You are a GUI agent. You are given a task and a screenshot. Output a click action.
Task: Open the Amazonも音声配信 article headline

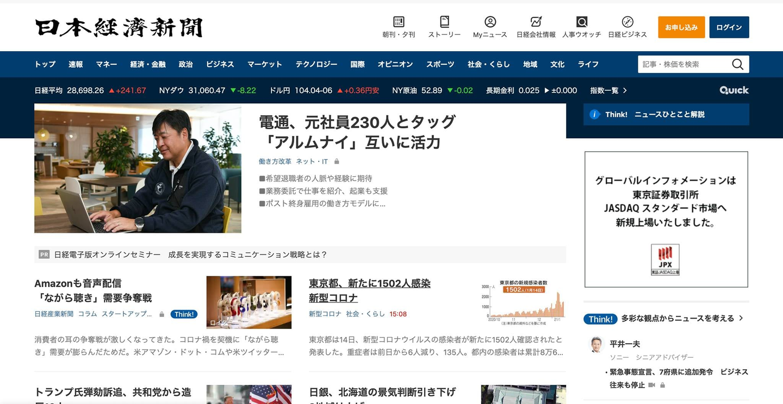pyautogui.click(x=93, y=291)
